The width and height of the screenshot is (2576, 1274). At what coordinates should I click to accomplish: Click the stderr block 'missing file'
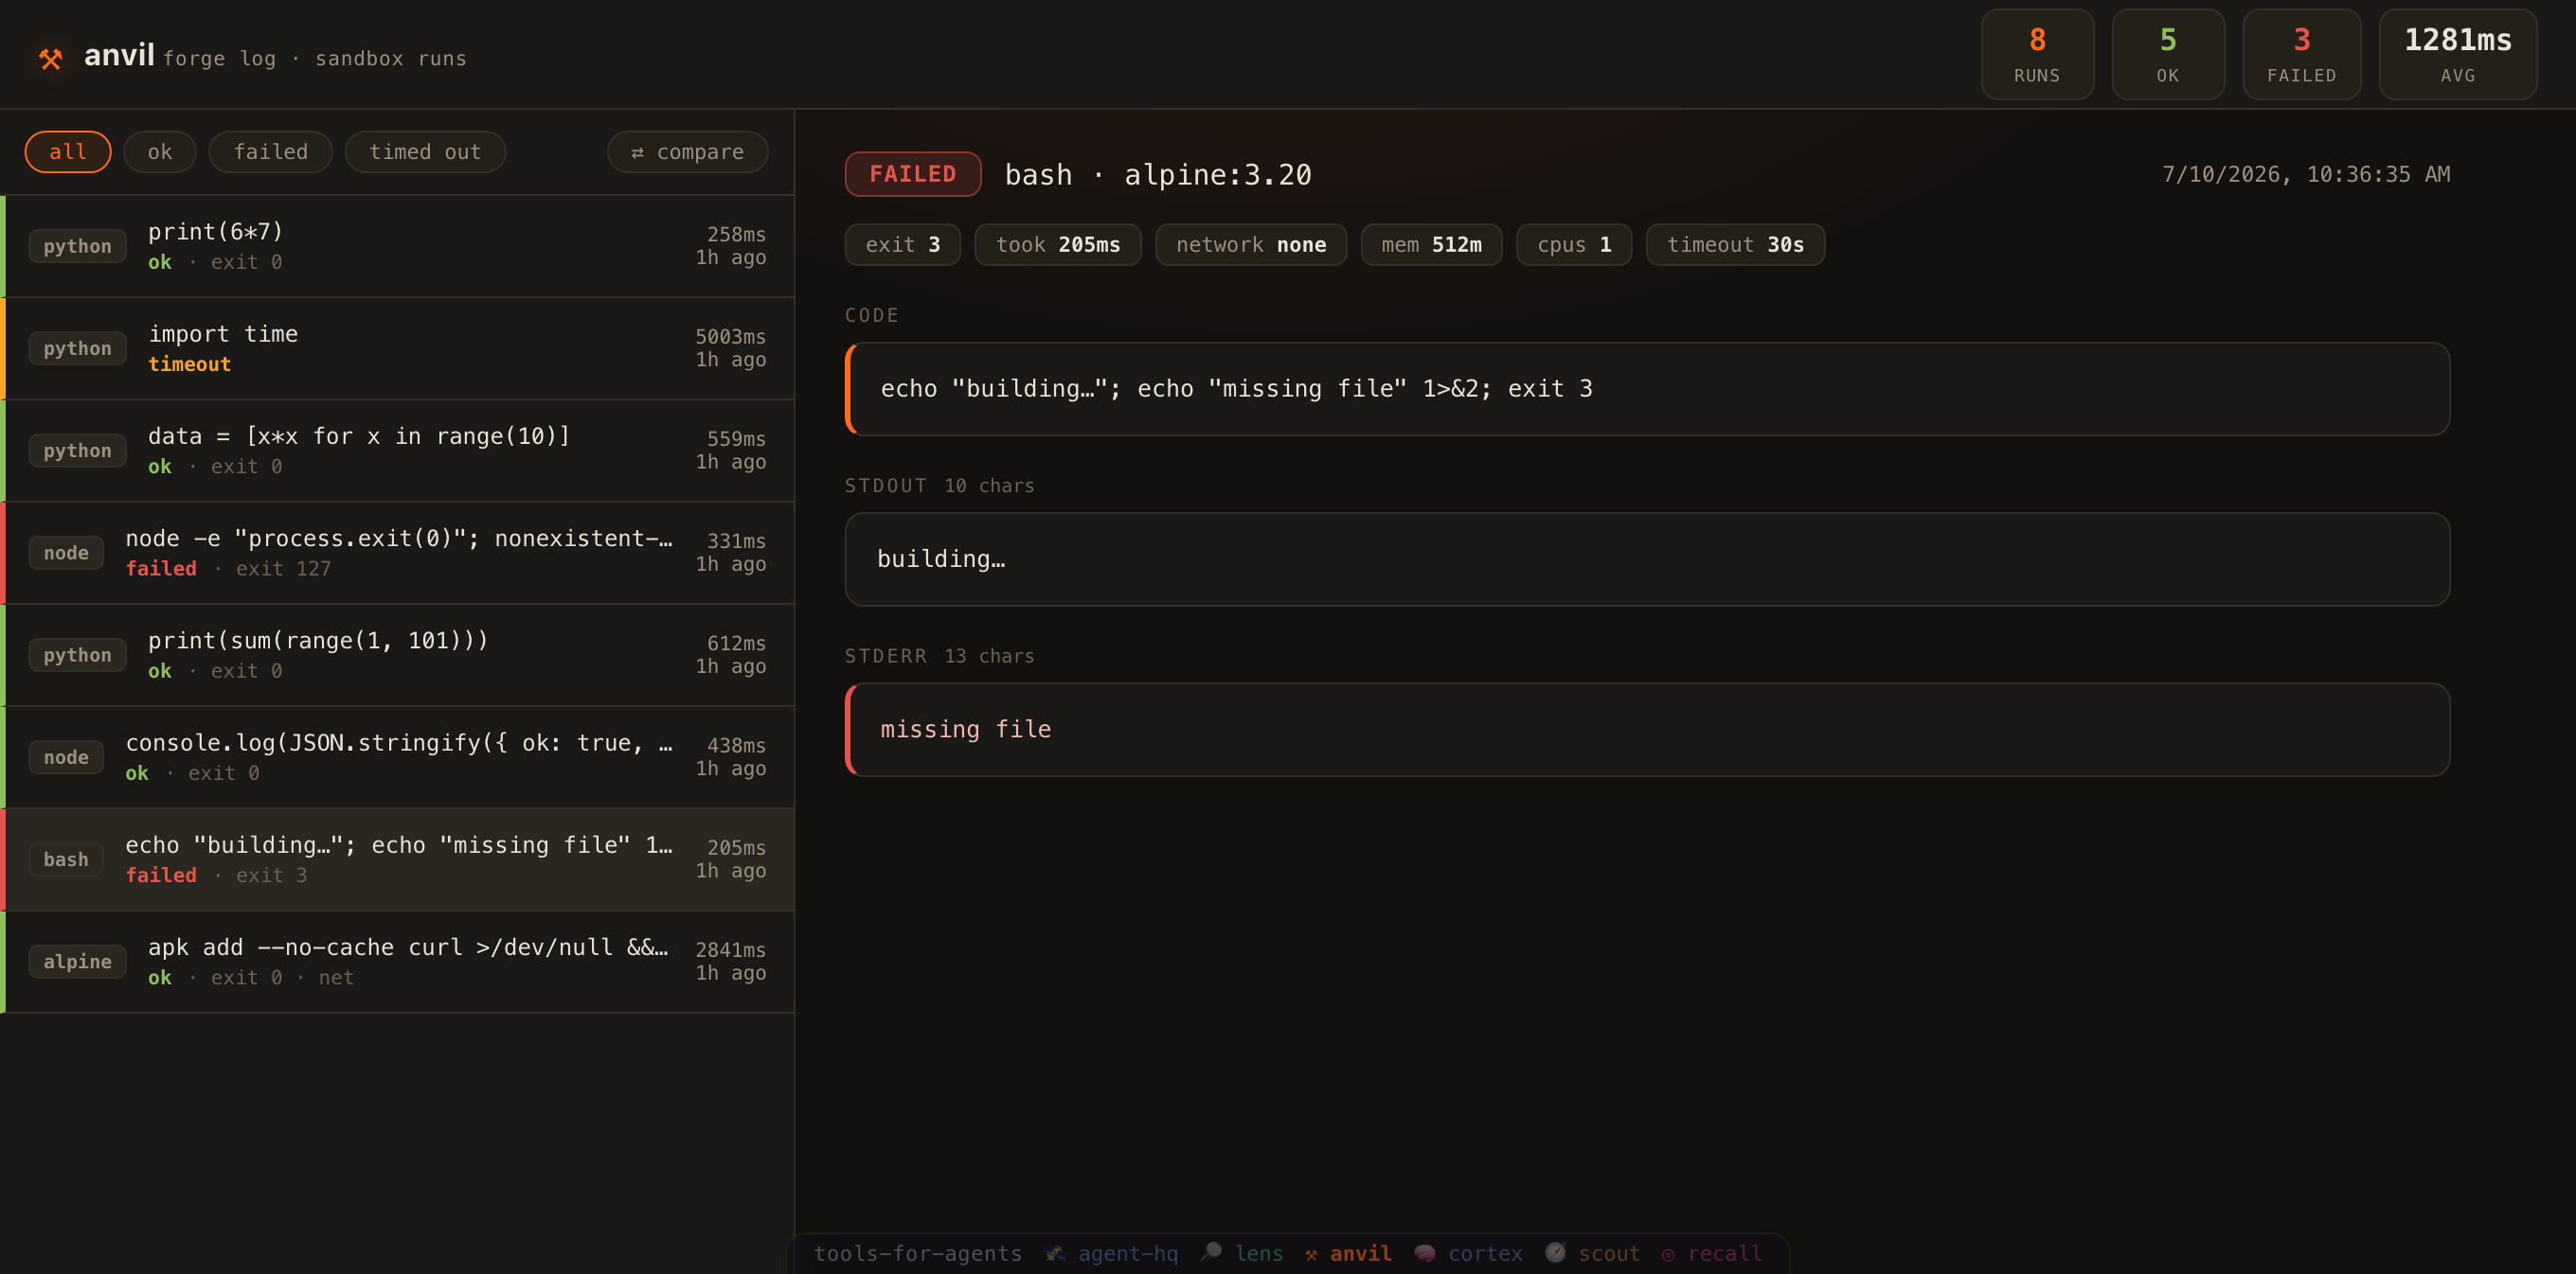pyautogui.click(x=1647, y=730)
